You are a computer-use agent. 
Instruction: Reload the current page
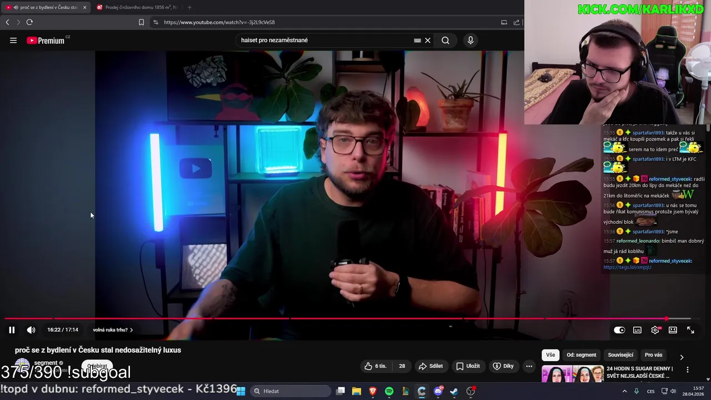(x=29, y=22)
